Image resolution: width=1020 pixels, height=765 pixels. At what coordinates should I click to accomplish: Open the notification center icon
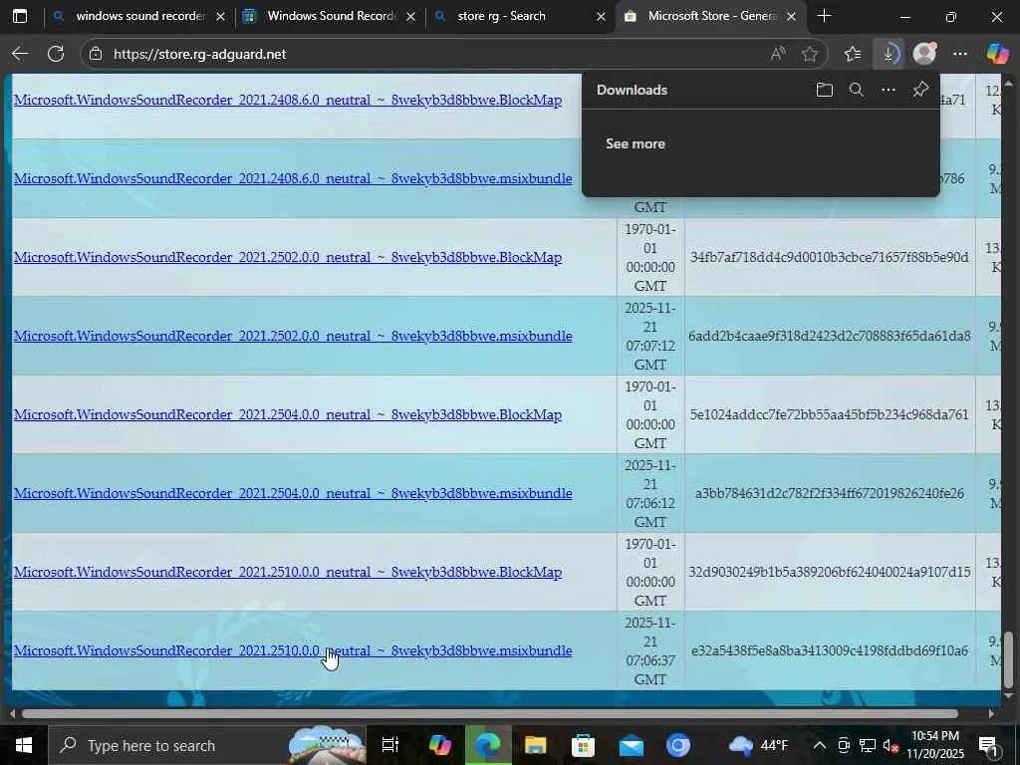[x=988, y=745]
